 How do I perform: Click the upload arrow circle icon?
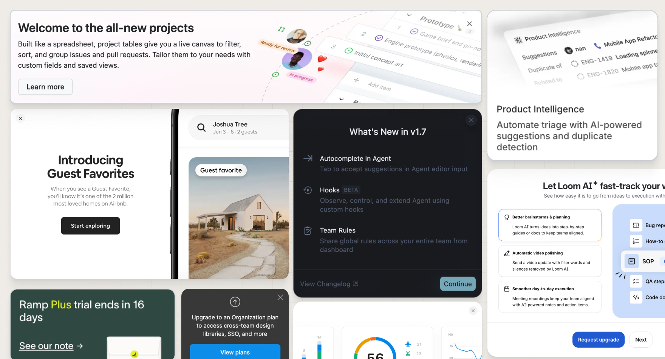tap(235, 302)
